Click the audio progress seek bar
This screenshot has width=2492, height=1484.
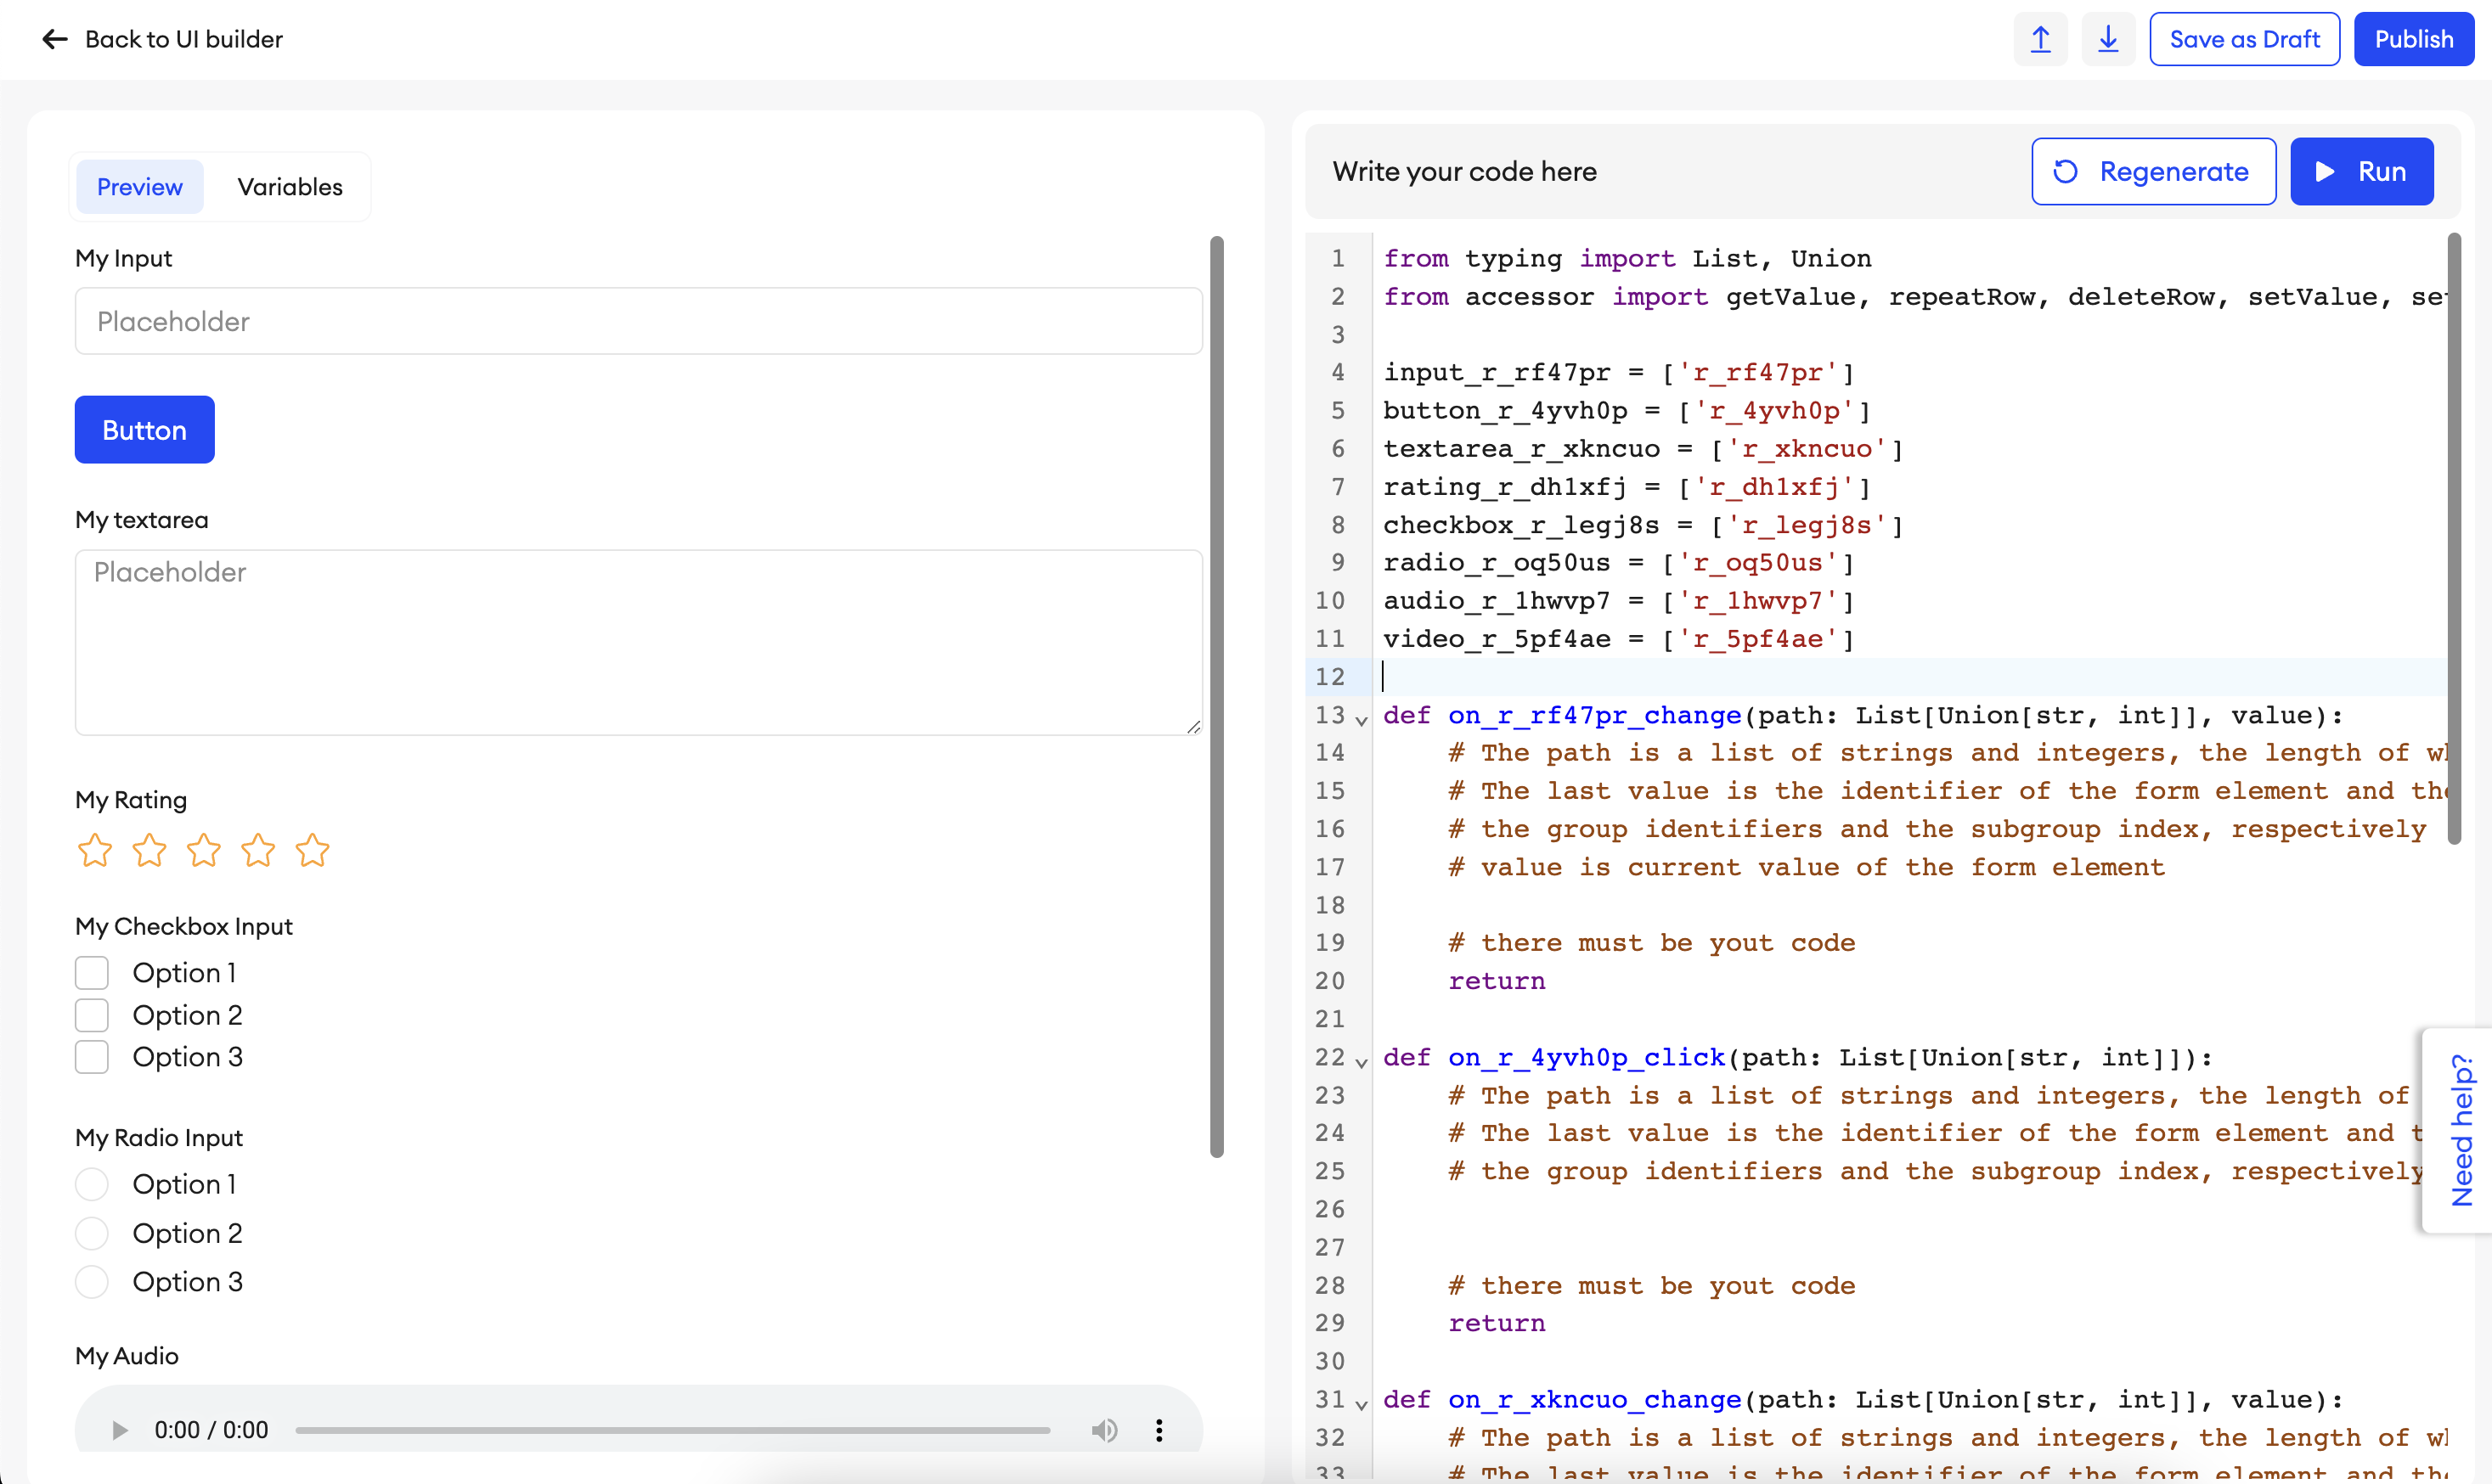point(673,1430)
